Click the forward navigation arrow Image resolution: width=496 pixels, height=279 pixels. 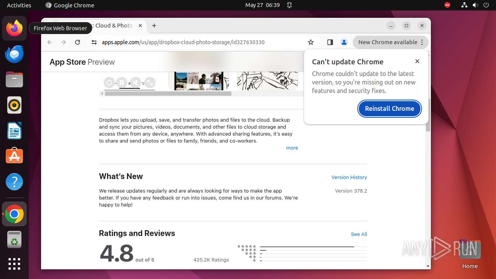[x=64, y=42]
